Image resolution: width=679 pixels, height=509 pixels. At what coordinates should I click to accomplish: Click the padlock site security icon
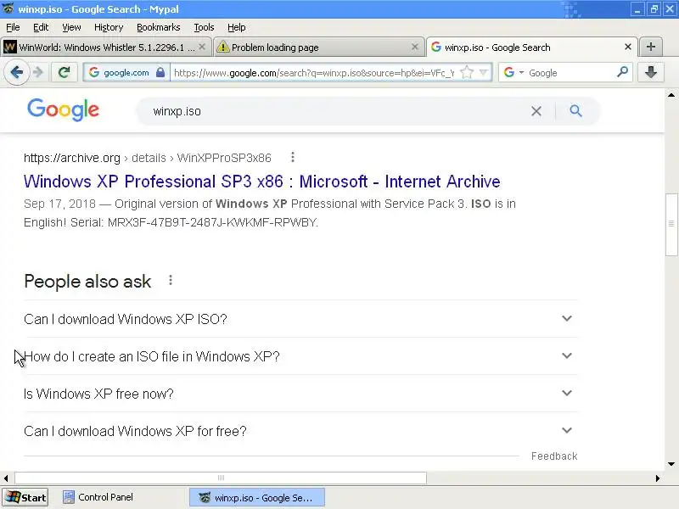tap(160, 72)
